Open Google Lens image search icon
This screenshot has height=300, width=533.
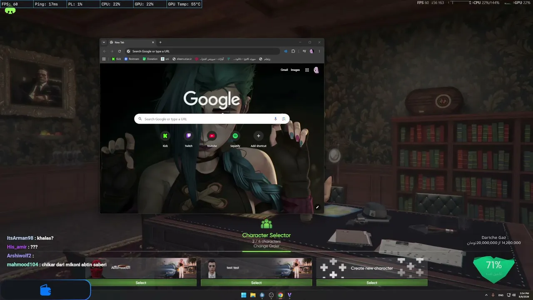pos(284,119)
